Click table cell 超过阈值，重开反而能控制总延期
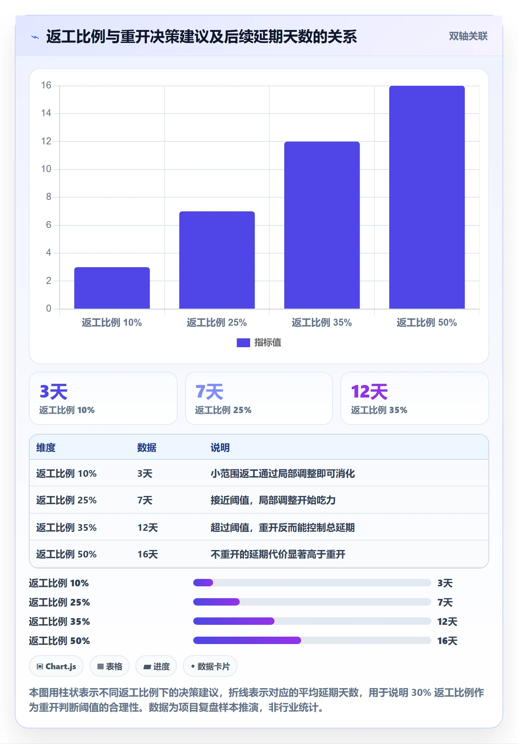This screenshot has height=744, width=518. [x=283, y=527]
